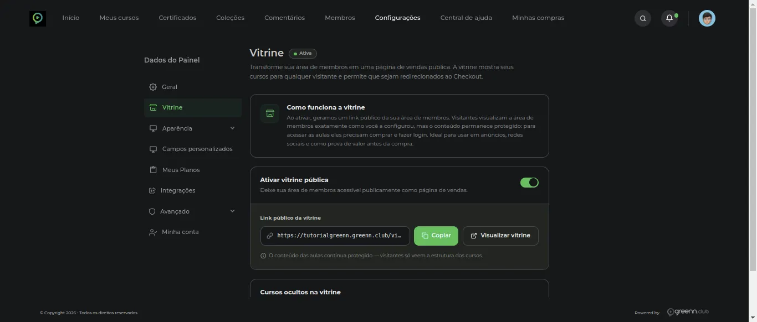Viewport: 757px width, 322px height.
Task: Click the clipboard icon beside Meus Planos
Action: click(153, 170)
